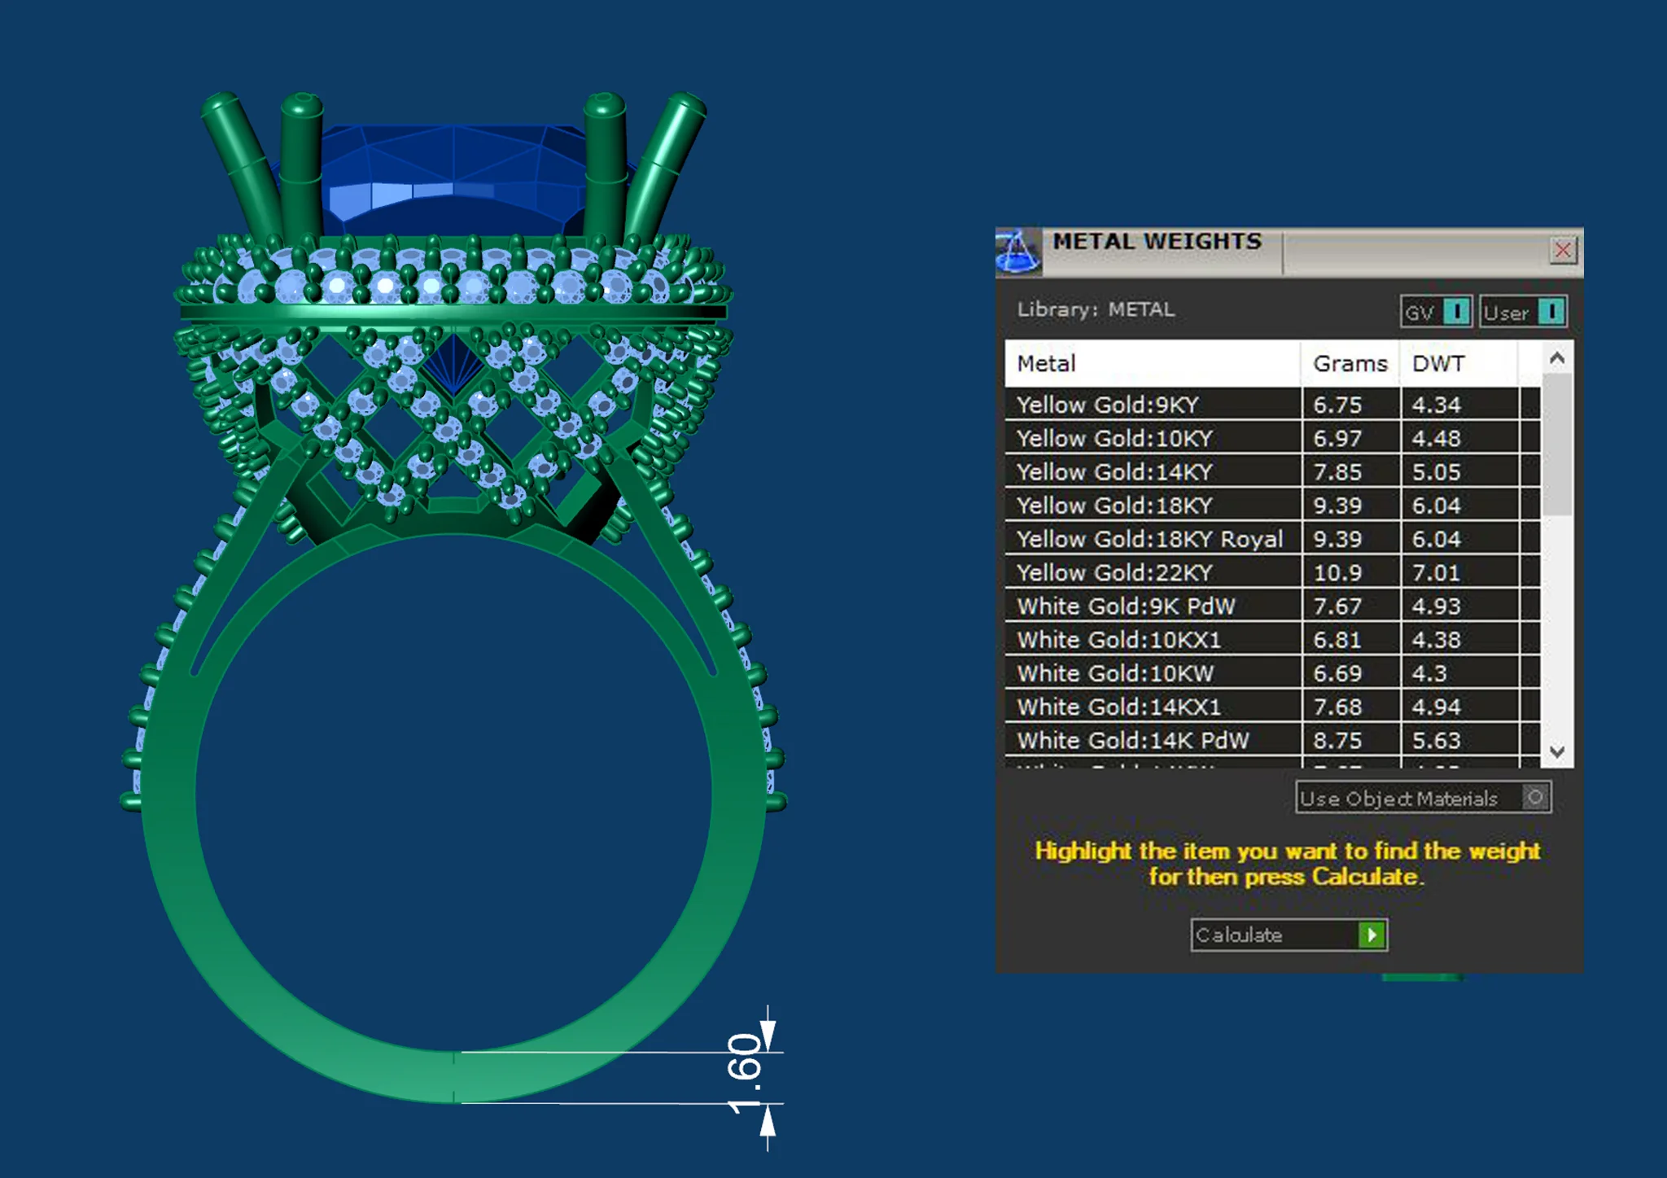Select the White Gold:10KX1 row
This screenshot has width=1667, height=1178.
point(1272,640)
